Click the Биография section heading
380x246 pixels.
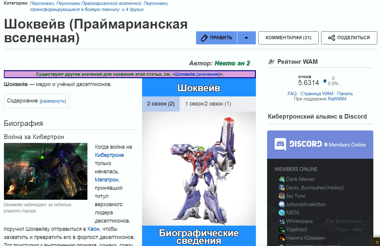point(23,123)
